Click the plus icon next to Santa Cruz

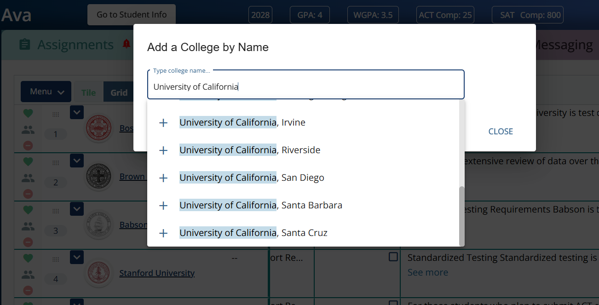163,233
